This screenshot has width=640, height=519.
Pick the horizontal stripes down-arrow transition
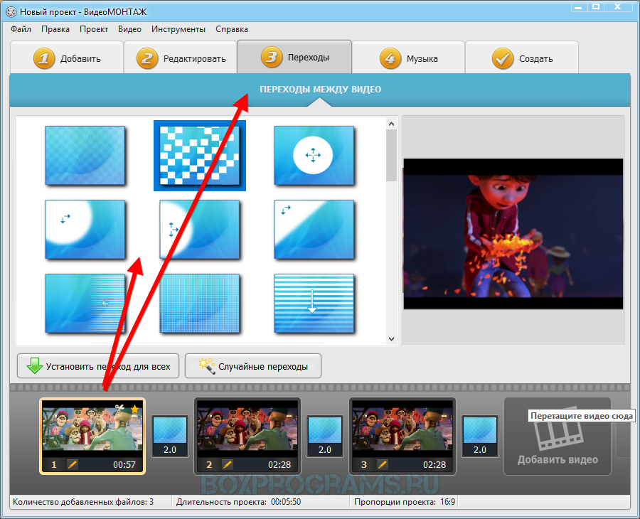[x=314, y=303]
